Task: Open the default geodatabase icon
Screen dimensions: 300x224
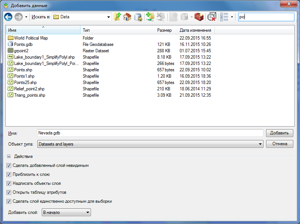Action: (138, 17)
